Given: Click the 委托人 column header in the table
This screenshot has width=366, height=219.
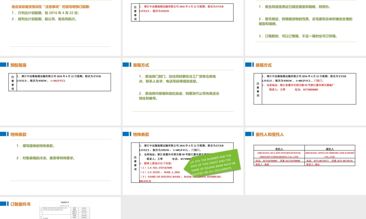Looking at the screenshot, I should [330, 149].
